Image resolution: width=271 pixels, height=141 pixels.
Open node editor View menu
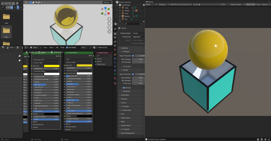coord(45,48)
